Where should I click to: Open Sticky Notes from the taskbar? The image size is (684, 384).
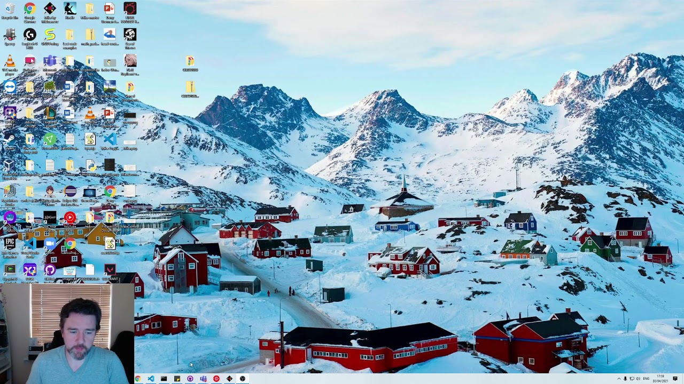(x=177, y=379)
